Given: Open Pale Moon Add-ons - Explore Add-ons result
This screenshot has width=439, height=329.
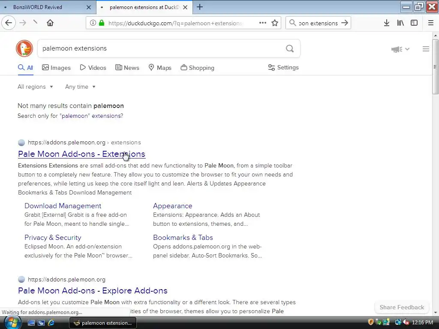Looking at the screenshot, I should click(x=93, y=290).
